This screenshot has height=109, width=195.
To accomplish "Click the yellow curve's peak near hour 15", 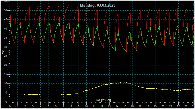I will pos(125,82).
